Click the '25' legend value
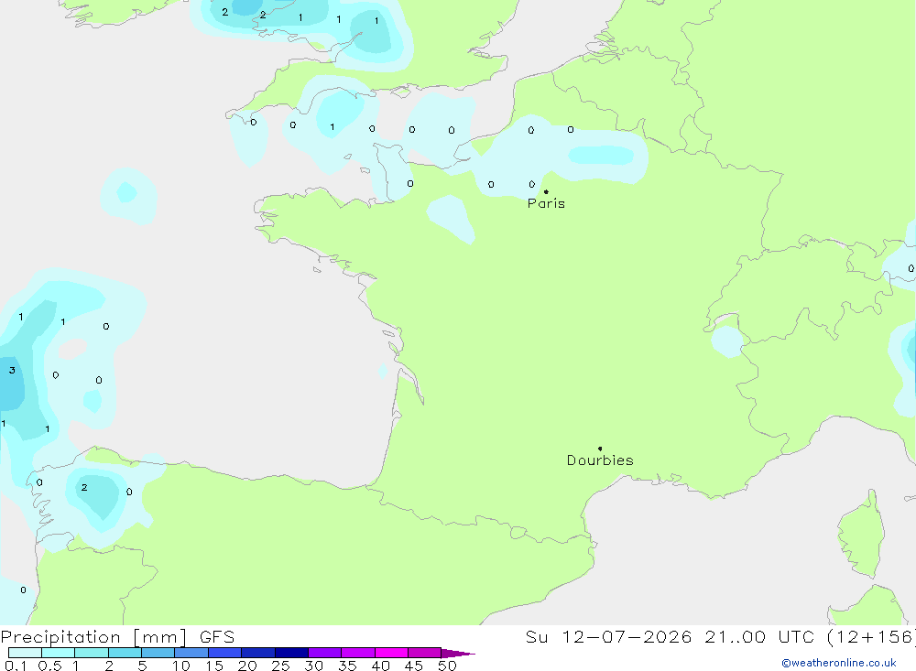Screen dimensions: 916x671 tap(280, 666)
